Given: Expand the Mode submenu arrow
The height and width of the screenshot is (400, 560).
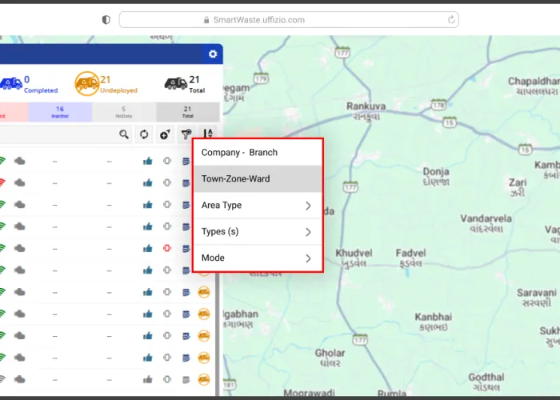Looking at the screenshot, I should coord(308,258).
